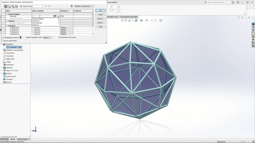255x143 pixels.
Task: Switch to Equation View in the dialog
Action: coord(6,6)
